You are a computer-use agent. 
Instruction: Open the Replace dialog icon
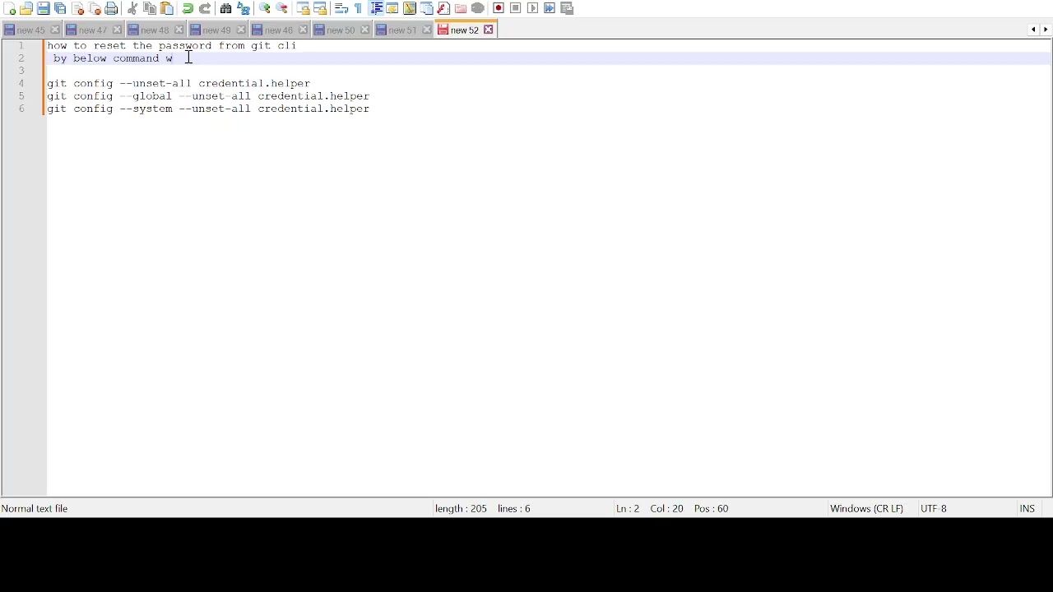click(244, 8)
